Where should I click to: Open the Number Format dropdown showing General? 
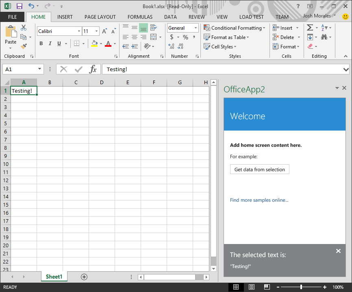tap(195, 28)
